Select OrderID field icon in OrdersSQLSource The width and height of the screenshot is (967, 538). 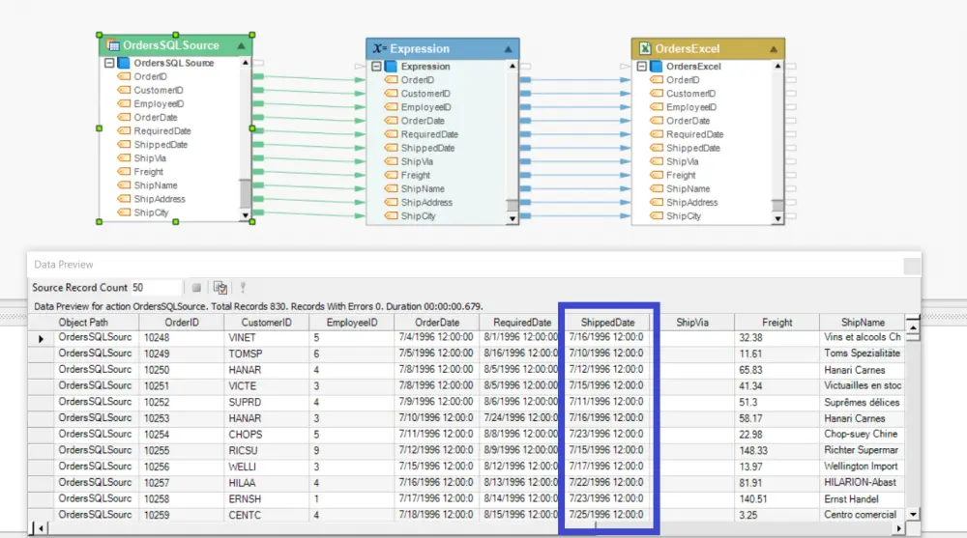click(124, 76)
